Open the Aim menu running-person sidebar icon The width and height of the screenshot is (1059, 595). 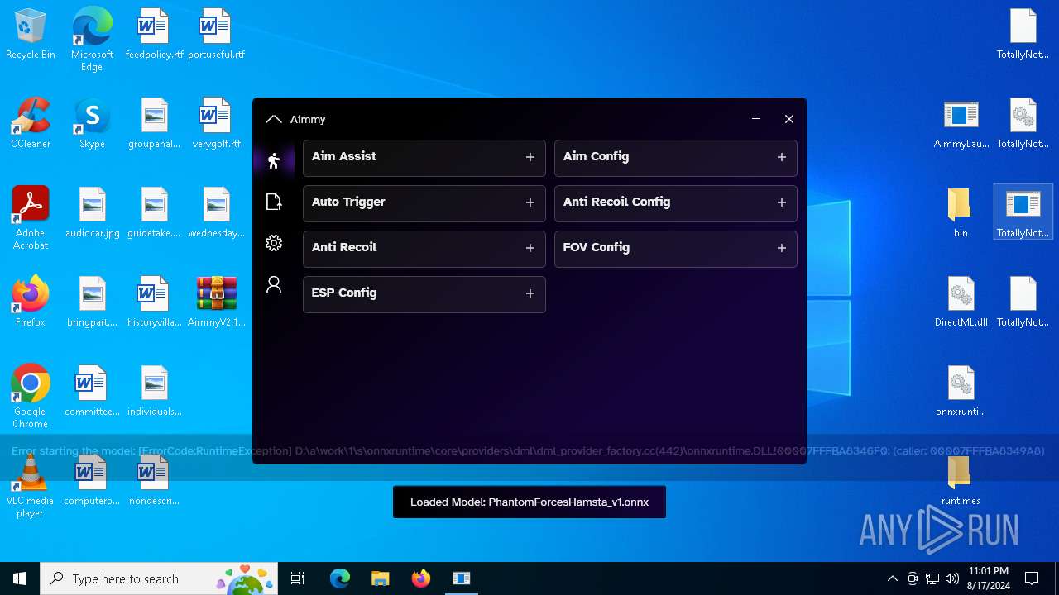[x=274, y=160]
